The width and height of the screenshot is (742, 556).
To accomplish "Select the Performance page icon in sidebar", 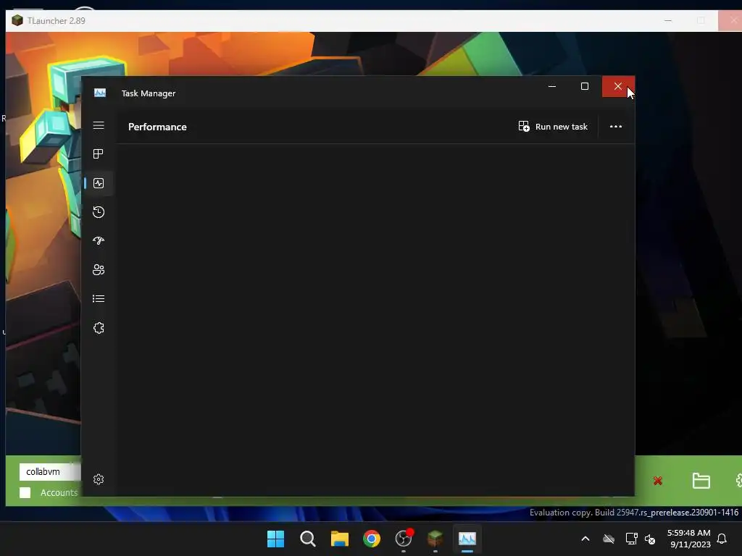I will coord(99,183).
